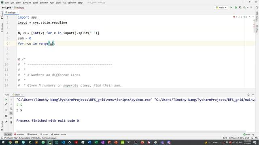The height and width of the screenshot is (145, 259).
Task: Pin the Run tab with pin icon
Action: (6, 122)
